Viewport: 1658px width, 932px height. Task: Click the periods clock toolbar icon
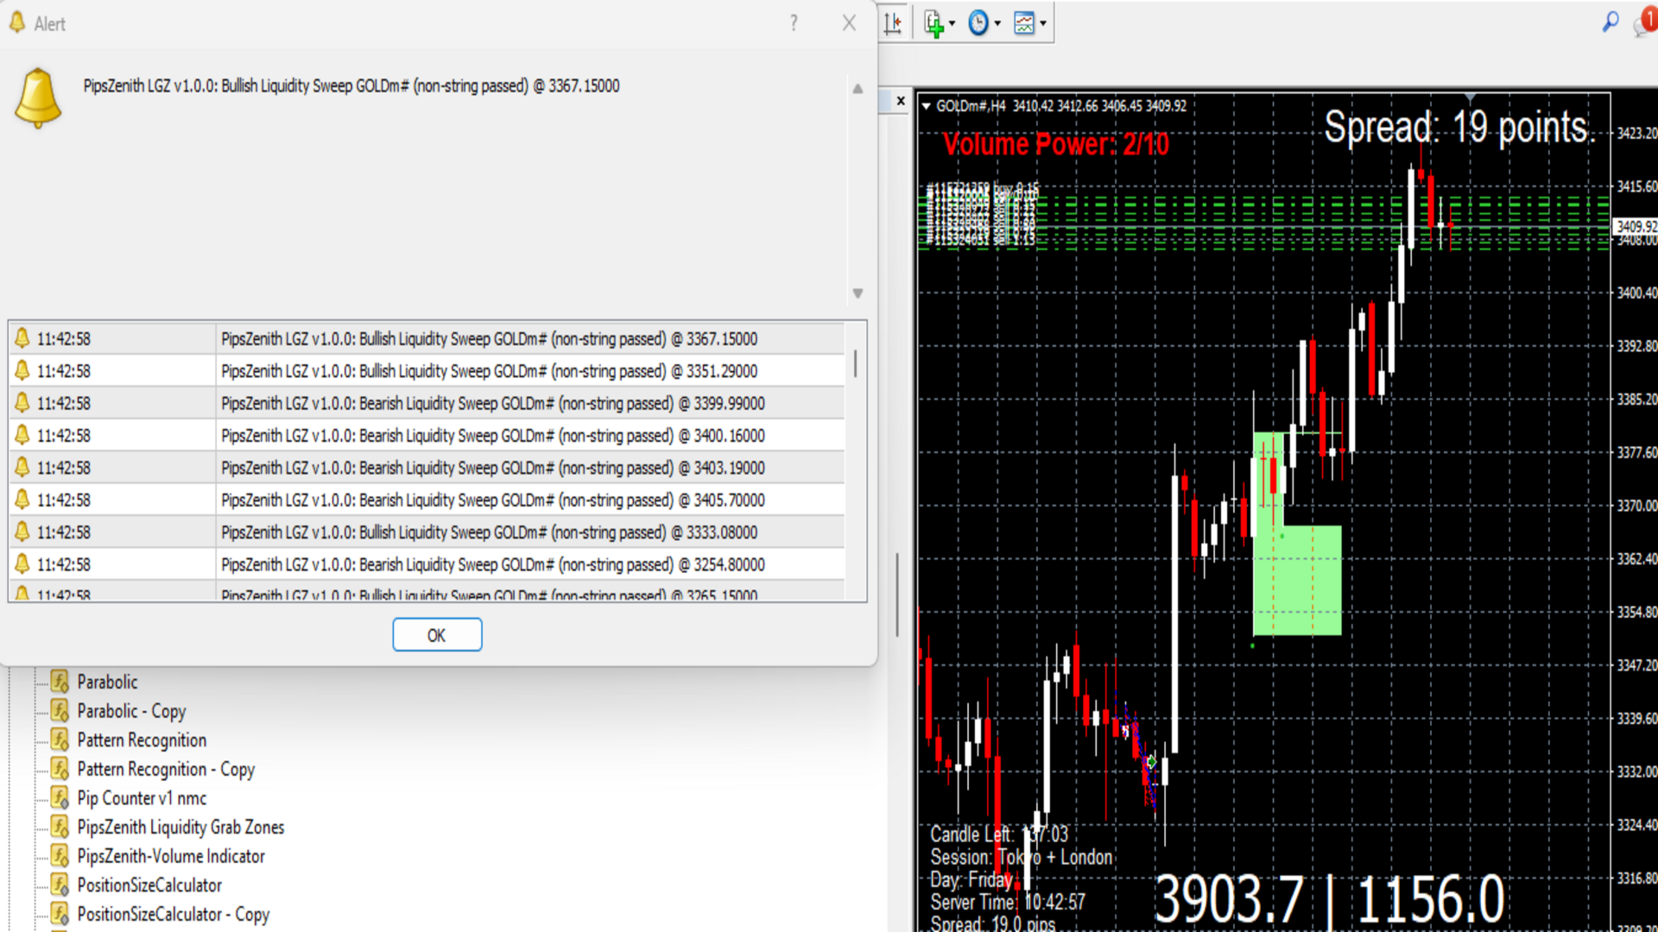pos(978,23)
